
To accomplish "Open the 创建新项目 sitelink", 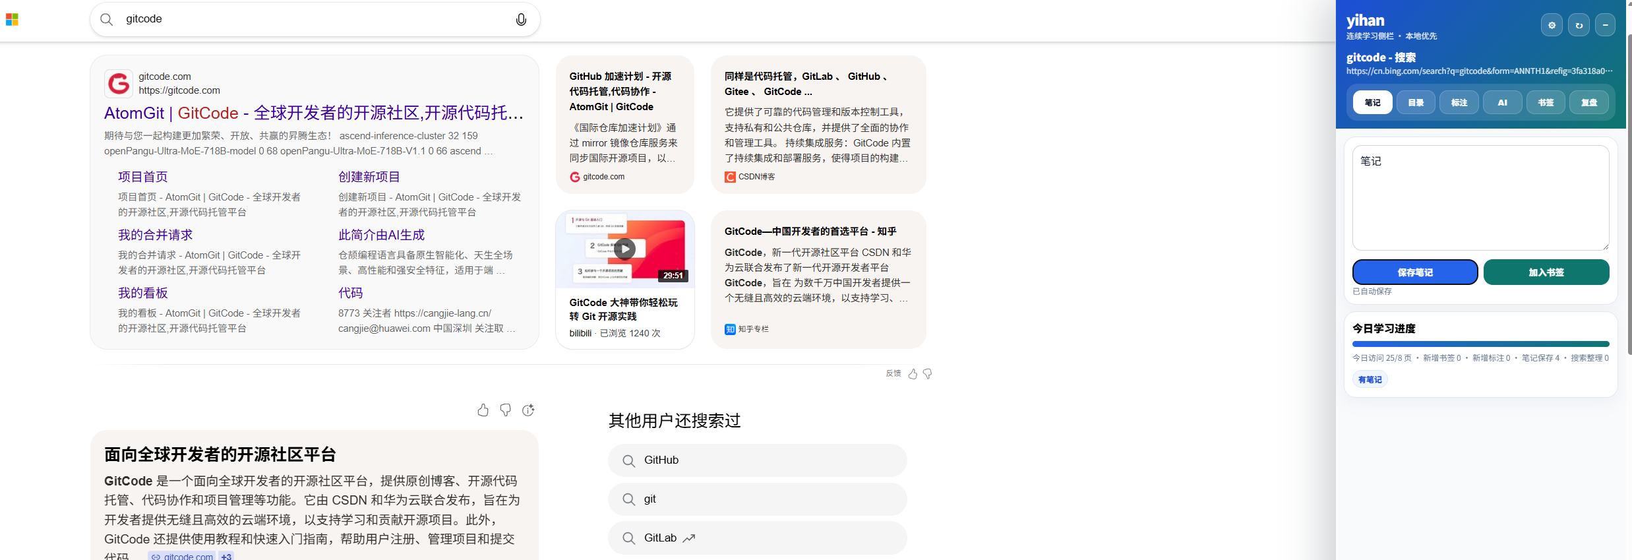I will pyautogui.click(x=369, y=177).
